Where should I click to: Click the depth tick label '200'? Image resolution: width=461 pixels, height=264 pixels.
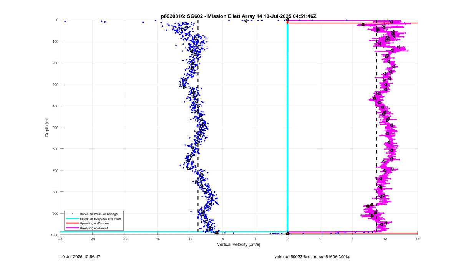coord(55,63)
